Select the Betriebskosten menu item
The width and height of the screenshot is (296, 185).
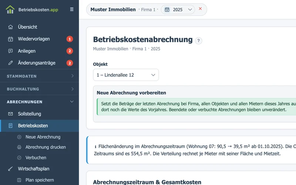coord(40,126)
